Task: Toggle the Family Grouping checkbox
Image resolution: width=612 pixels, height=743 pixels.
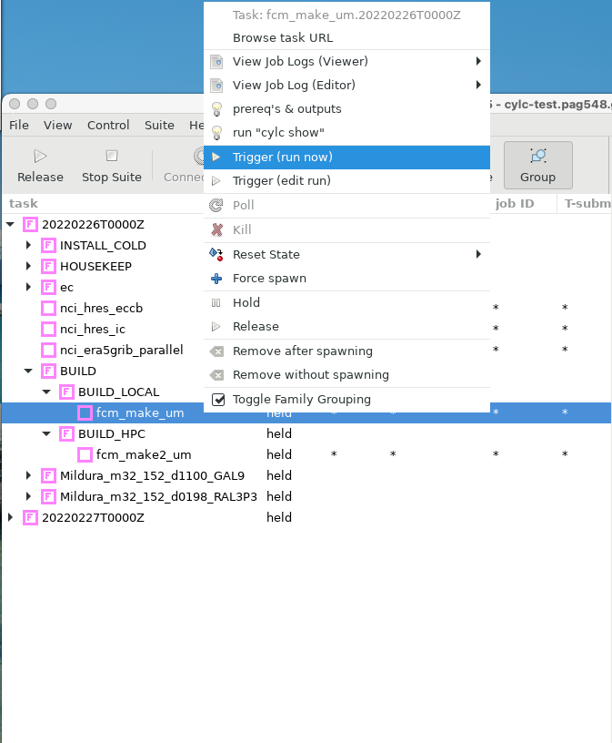Action: tap(217, 400)
